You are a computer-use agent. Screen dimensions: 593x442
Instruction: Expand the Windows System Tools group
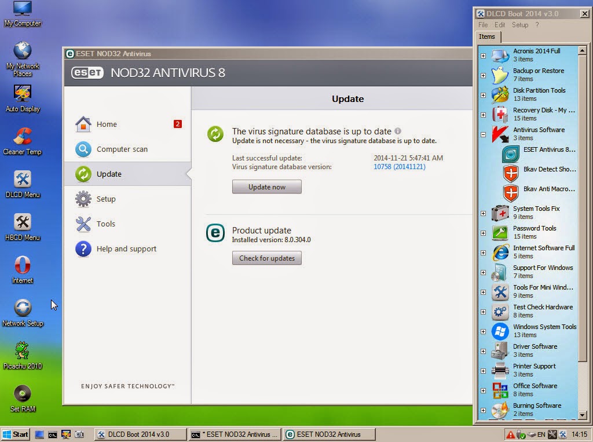483,331
